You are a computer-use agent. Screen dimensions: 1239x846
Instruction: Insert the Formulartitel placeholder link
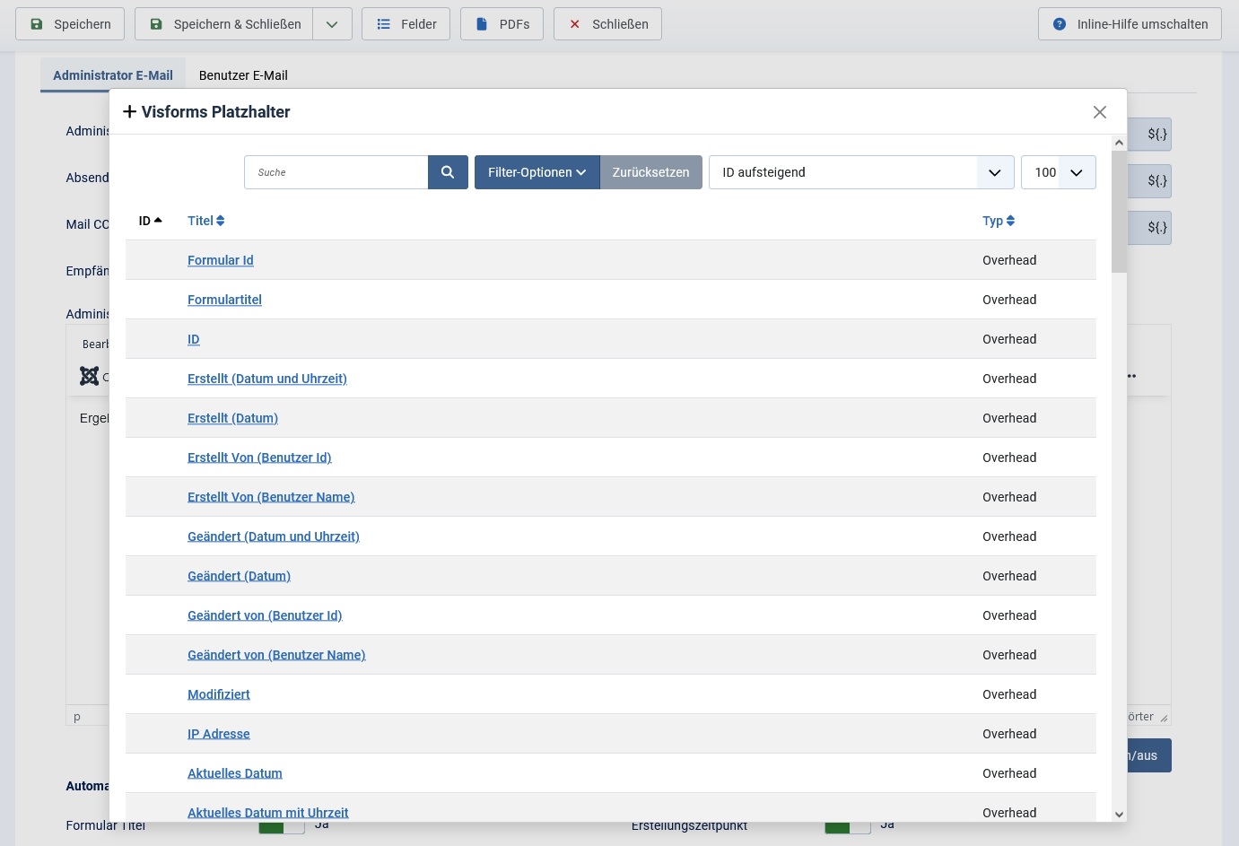(224, 300)
